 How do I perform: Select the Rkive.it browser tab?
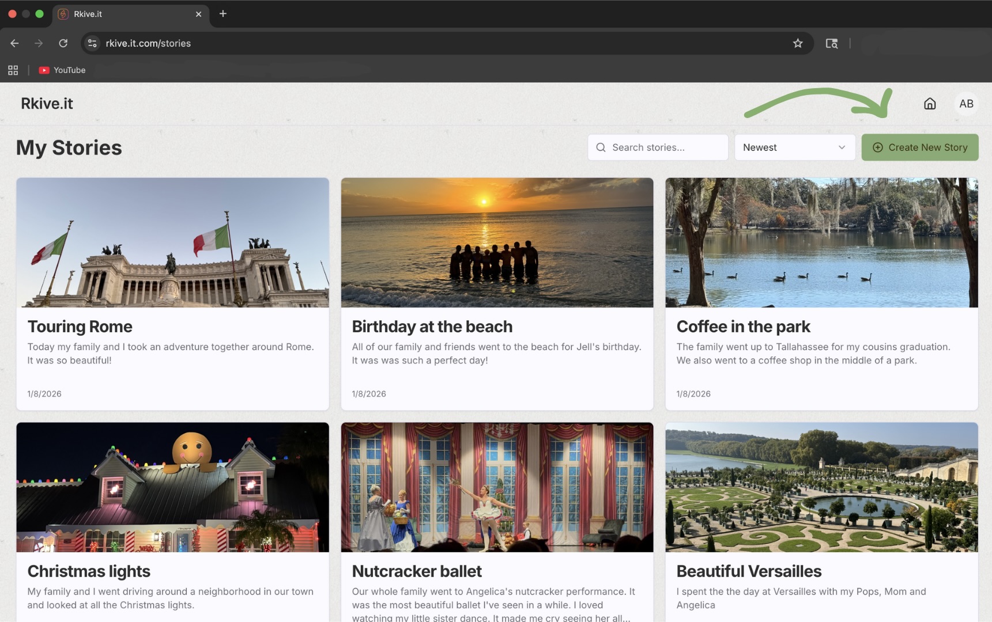pyautogui.click(x=131, y=14)
